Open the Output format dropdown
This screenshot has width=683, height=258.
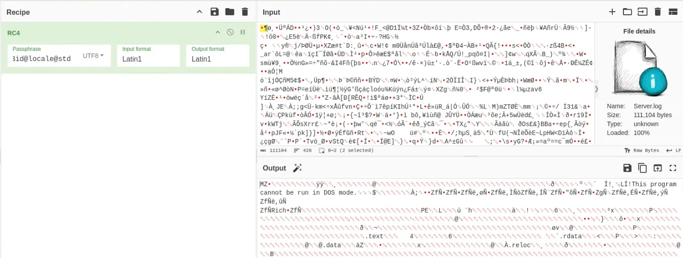(x=218, y=55)
